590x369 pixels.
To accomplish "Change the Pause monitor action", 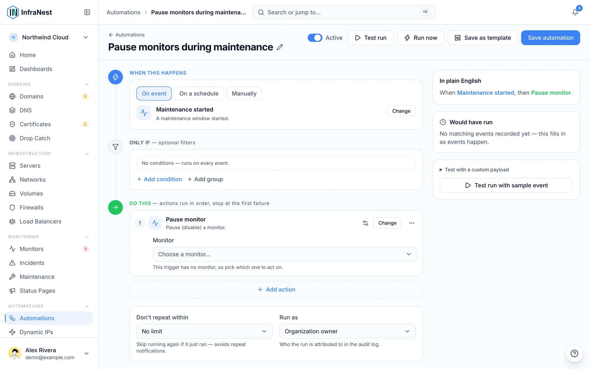I will 387,223.
